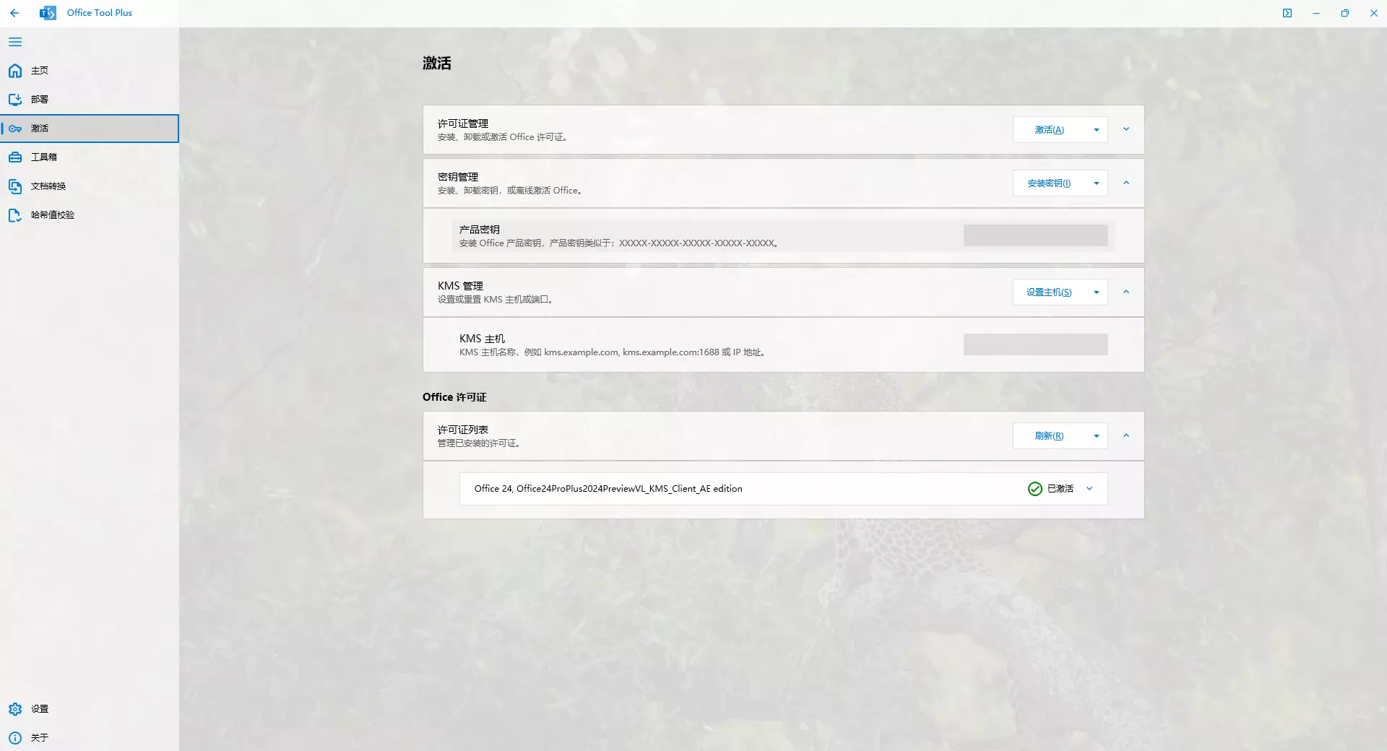Click the back arrow in title bar

pyautogui.click(x=14, y=13)
